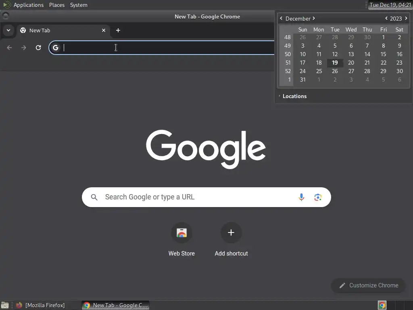Viewport: 413px width, 310px height.
Task: Click the magnifier icon in search box
Action: tap(94, 197)
